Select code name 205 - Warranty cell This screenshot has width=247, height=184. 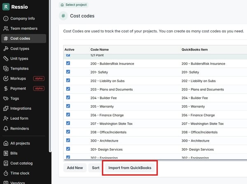(102, 106)
